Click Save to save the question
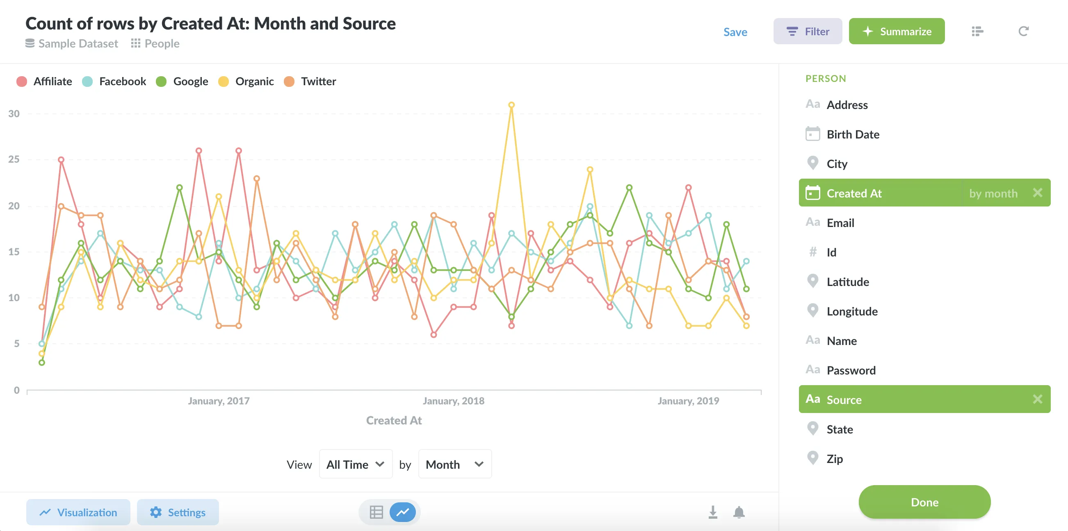This screenshot has width=1068, height=531. point(735,32)
